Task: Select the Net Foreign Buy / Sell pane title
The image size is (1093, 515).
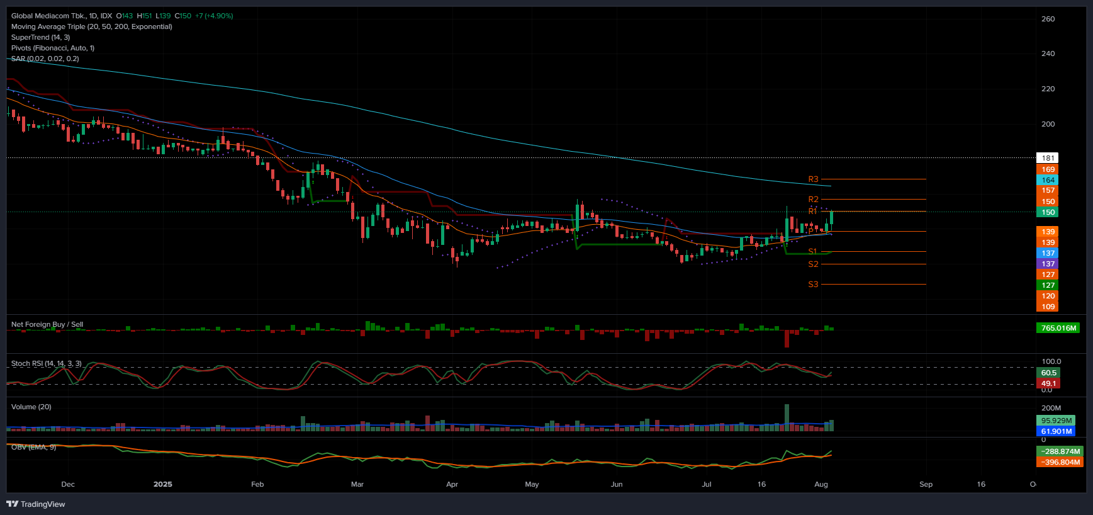Action: 47,324
